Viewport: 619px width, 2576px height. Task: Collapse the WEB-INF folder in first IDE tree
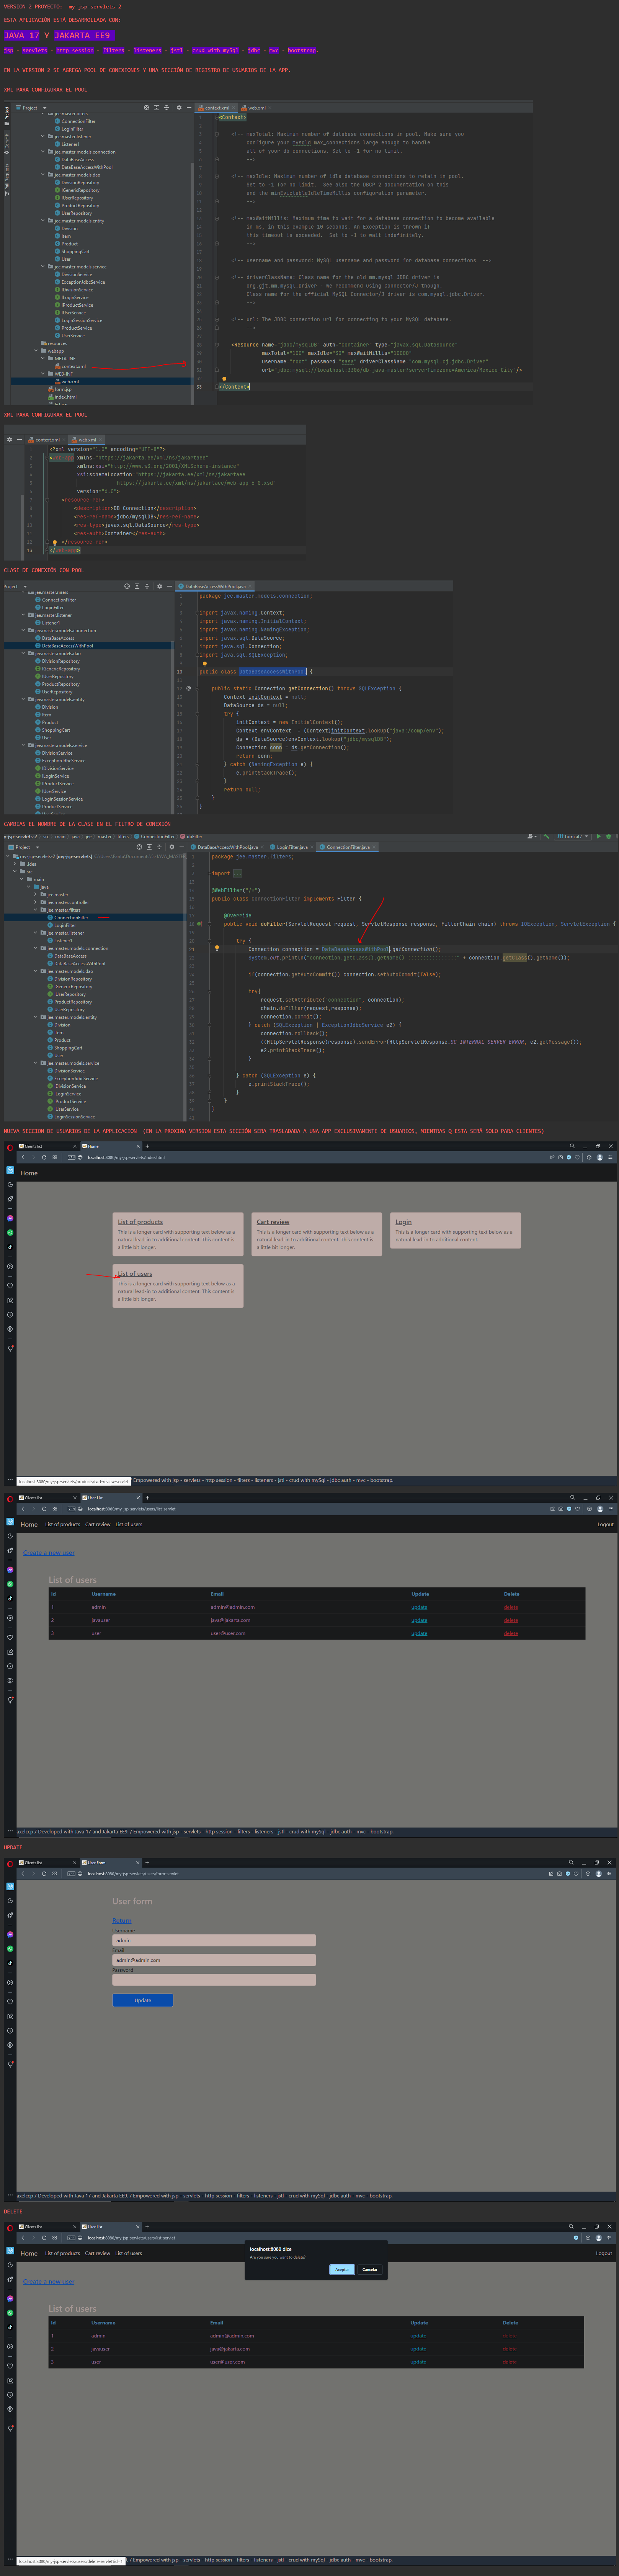(43, 374)
